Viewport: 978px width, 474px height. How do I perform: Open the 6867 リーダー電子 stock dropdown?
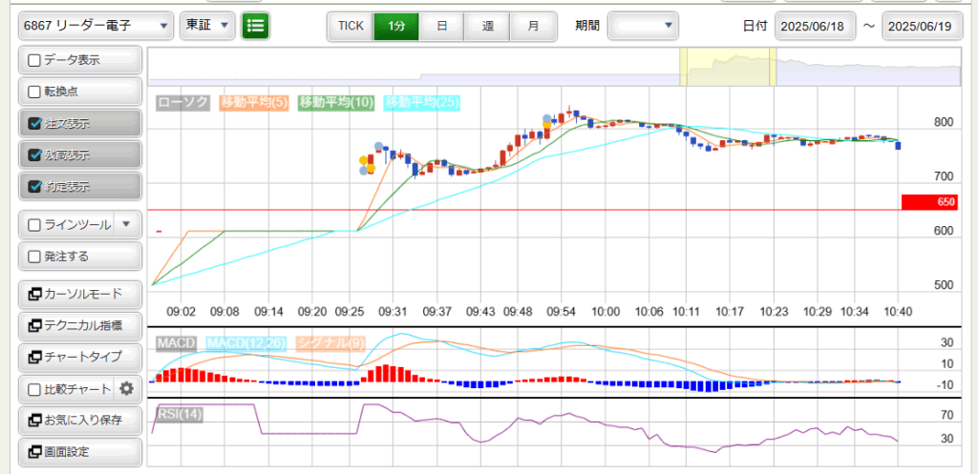tap(96, 26)
